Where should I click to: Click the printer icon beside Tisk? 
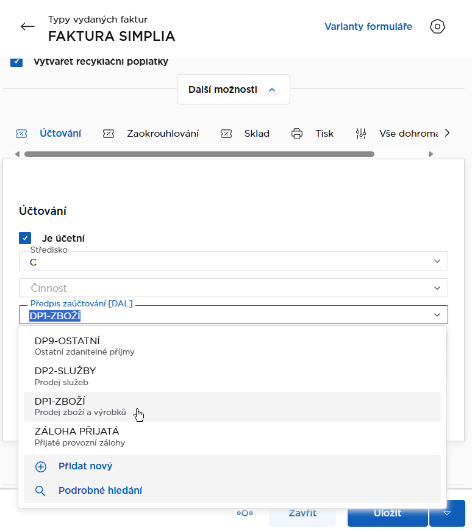(297, 133)
